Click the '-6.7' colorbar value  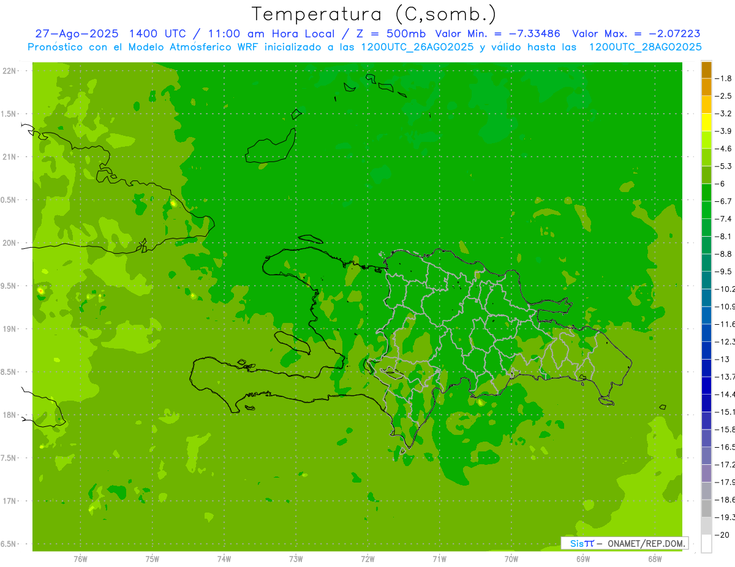[x=723, y=201]
